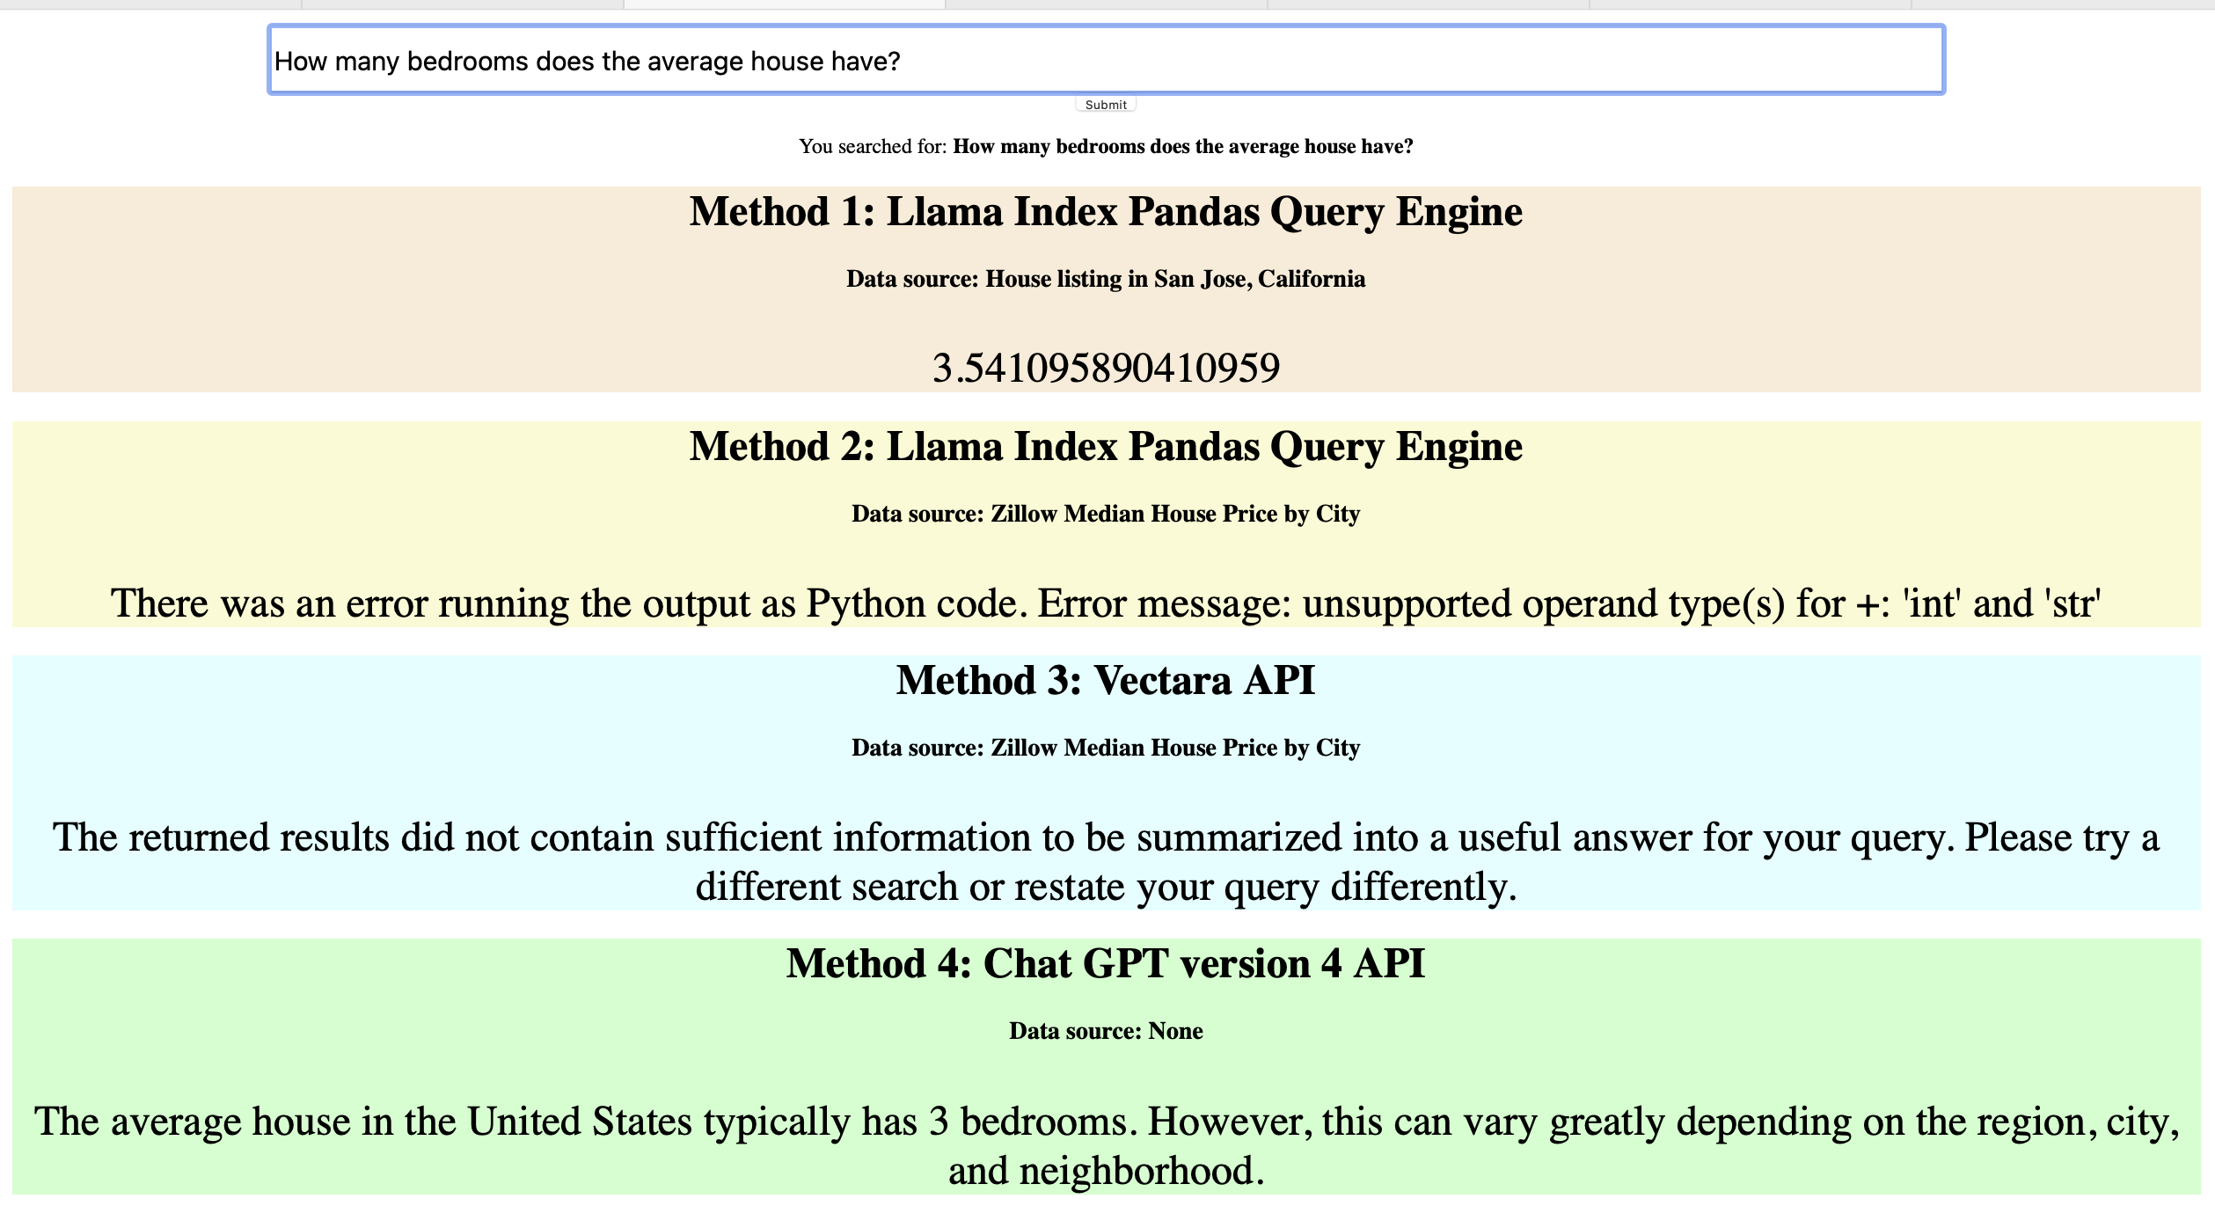Click the Submit button
The image size is (2215, 1228).
tap(1106, 105)
